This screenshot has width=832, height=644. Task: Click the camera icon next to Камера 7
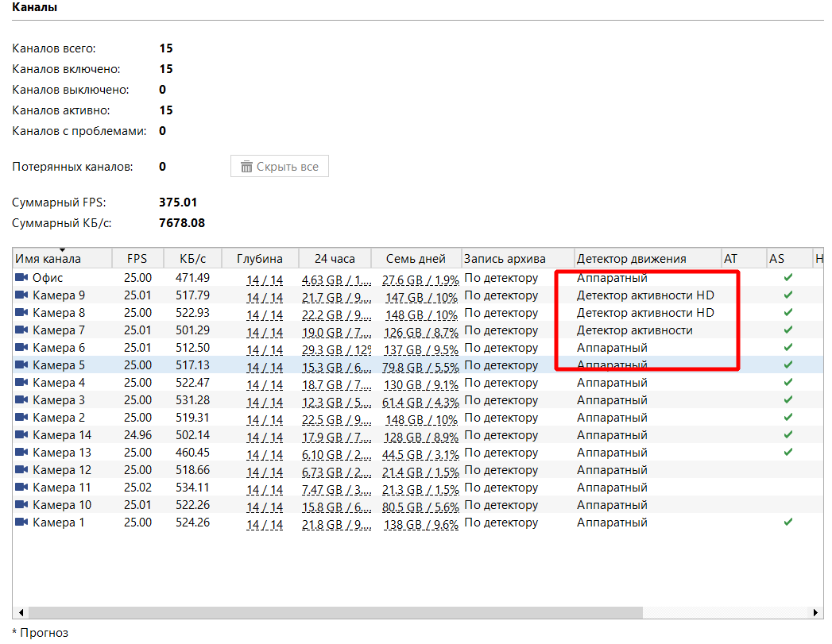(x=21, y=330)
